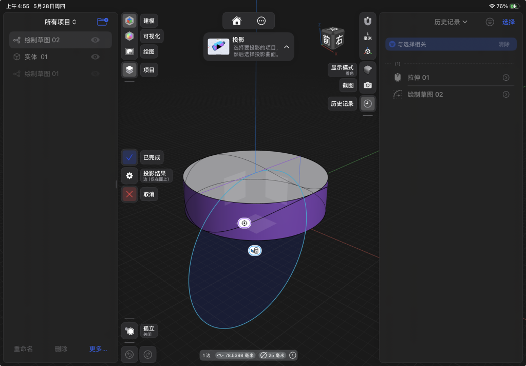Click the 绘图 label button
The height and width of the screenshot is (366, 526).
pos(149,51)
